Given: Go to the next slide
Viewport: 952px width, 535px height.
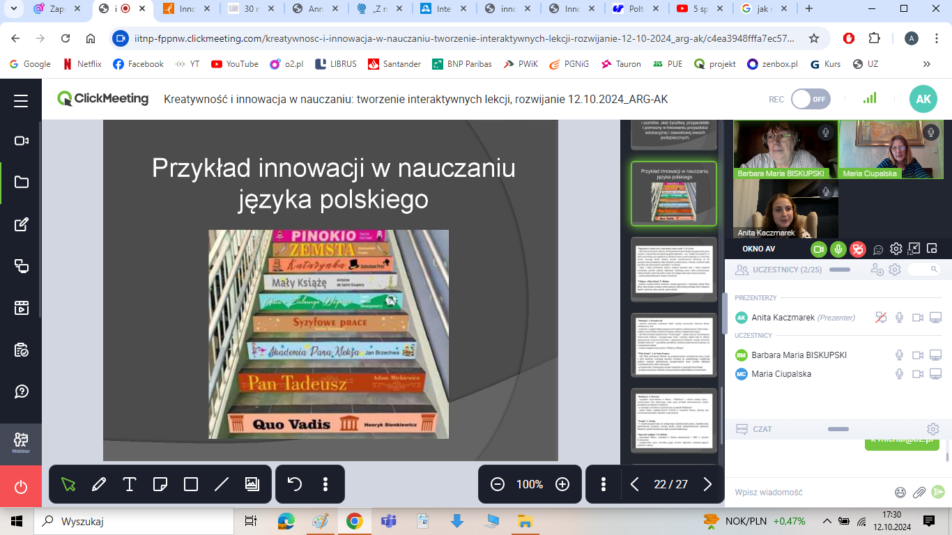Looking at the screenshot, I should tap(707, 484).
